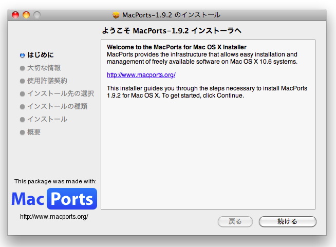The image size is (336, 247).
Task: Select the インストール step in sidebar
Action: pyautogui.click(x=47, y=119)
